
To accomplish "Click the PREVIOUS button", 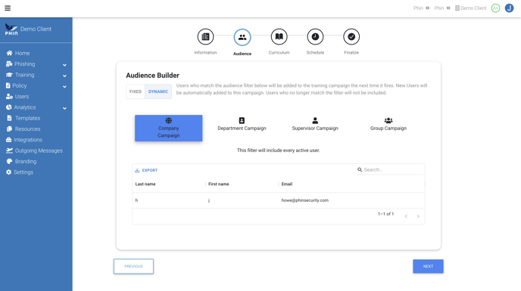I will [133, 267].
